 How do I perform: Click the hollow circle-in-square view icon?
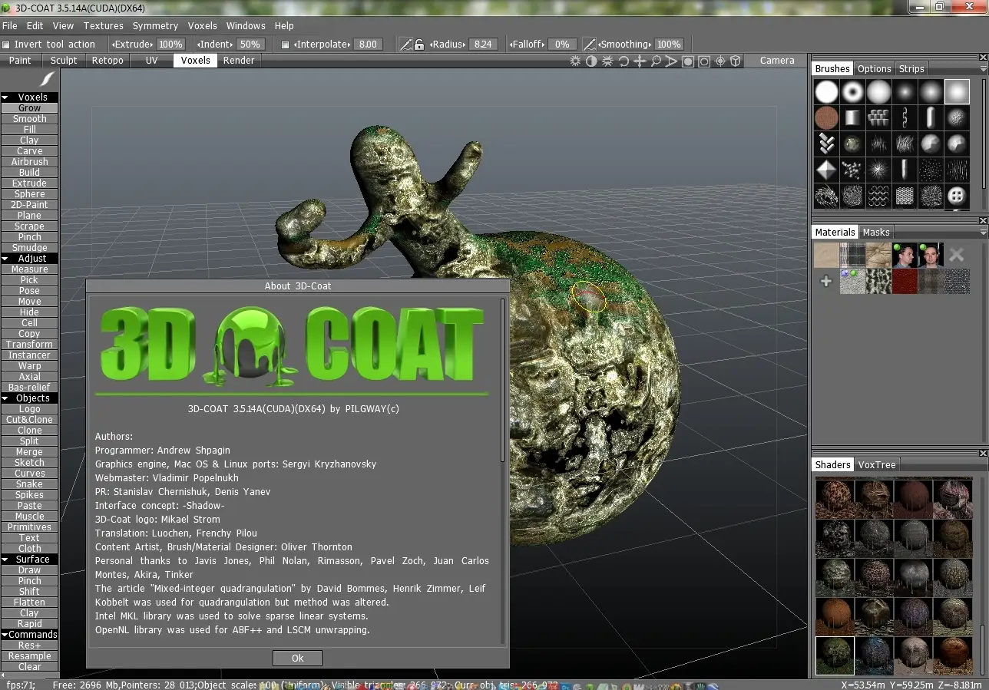(x=704, y=61)
